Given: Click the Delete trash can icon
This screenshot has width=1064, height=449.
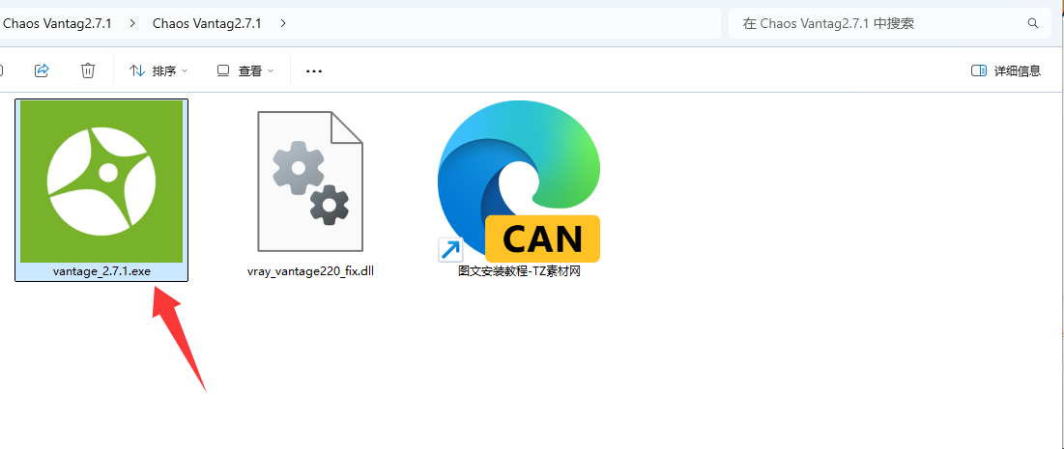Looking at the screenshot, I should [x=88, y=70].
